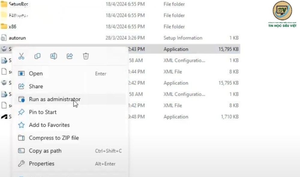Open Properties from the context menu
Screen dimensions: 300x177
70,163
